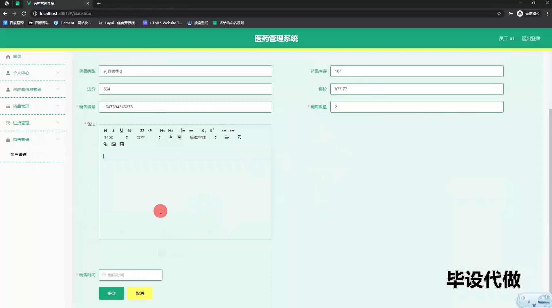Click the 提交 submit button
This screenshot has width=552, height=308.
tap(112, 293)
